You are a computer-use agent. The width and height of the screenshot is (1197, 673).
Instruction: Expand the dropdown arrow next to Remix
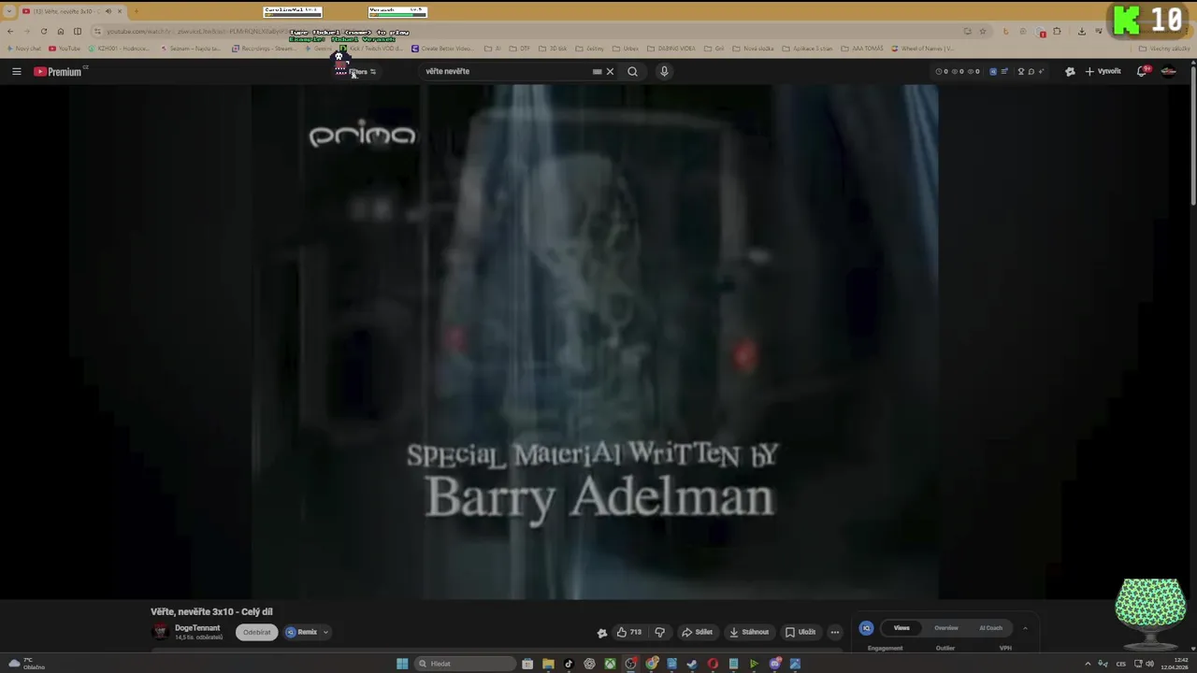[325, 632]
